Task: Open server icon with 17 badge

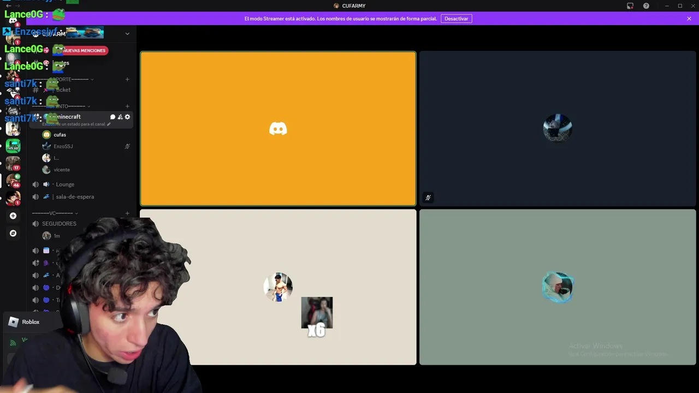Action: tap(13, 163)
